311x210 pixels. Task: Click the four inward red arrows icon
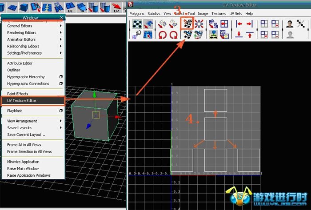199,24
